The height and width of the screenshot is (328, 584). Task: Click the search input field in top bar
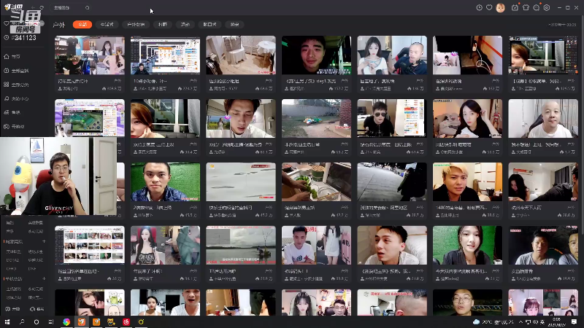69,7
